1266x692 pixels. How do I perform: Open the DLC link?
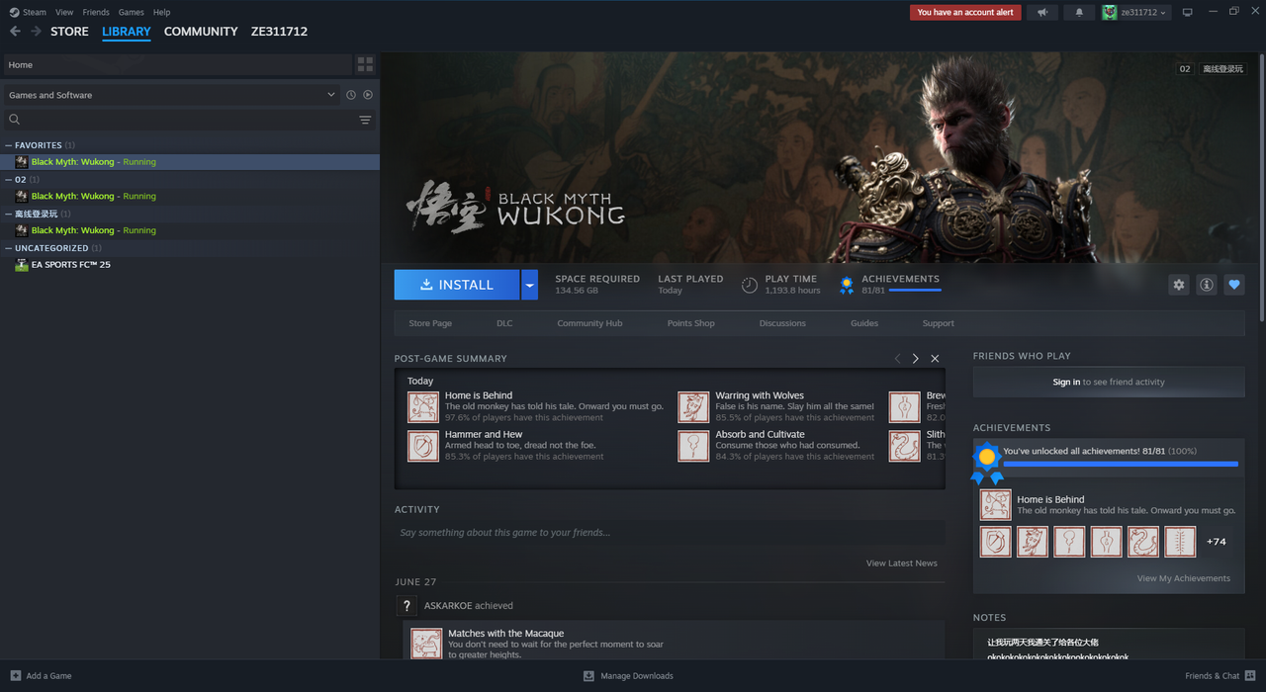[504, 323]
